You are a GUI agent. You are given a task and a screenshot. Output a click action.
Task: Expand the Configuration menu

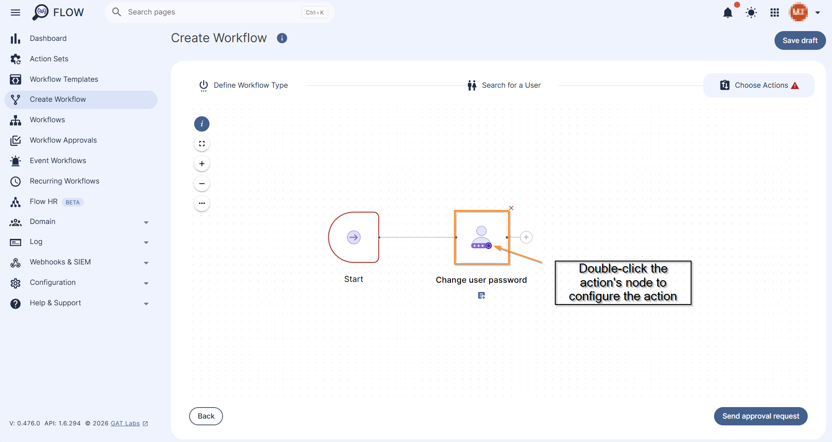point(146,283)
